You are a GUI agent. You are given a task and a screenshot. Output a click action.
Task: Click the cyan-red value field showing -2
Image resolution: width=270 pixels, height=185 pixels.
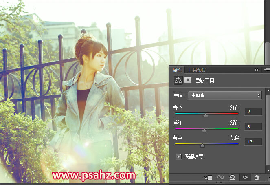pos(253,112)
